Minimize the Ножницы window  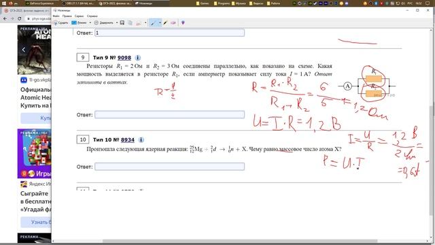[x=407, y=10]
